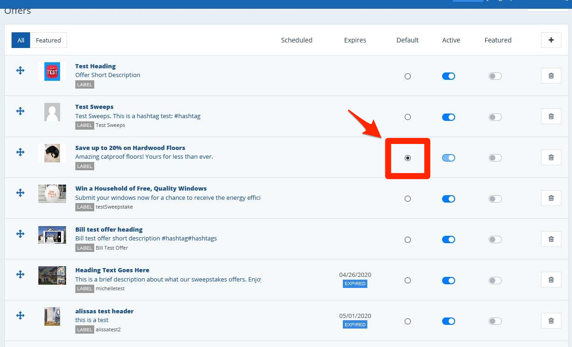Screen dimensions: 572x347
Task: Click trash icon for Test Sweeps offer
Action: point(551,116)
